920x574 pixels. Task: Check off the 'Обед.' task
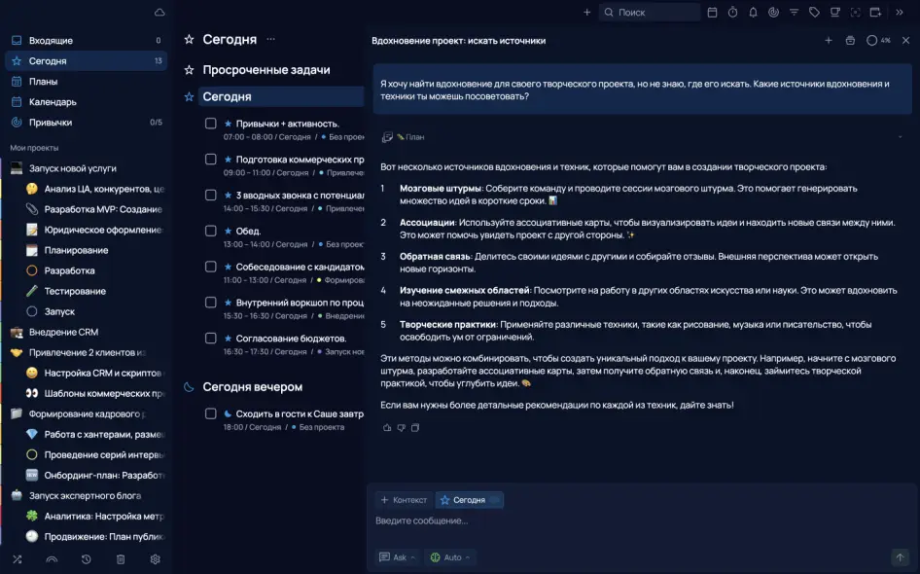pyautogui.click(x=210, y=232)
